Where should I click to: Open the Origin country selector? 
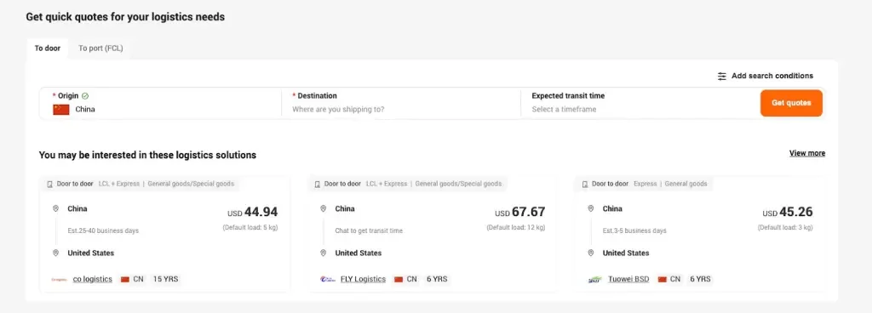tap(161, 103)
